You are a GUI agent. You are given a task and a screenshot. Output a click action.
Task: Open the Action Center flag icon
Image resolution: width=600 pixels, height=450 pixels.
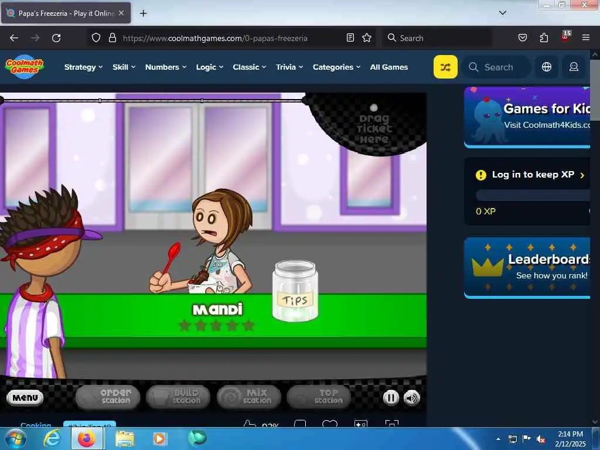click(x=527, y=439)
